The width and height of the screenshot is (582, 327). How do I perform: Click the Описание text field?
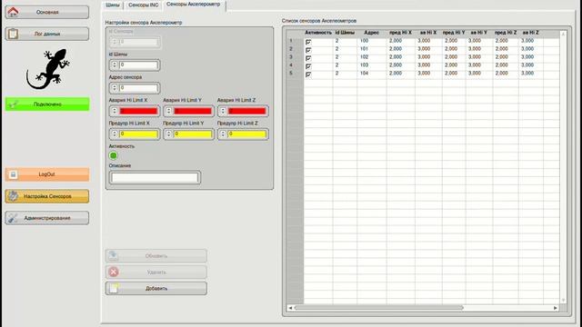[155, 178]
